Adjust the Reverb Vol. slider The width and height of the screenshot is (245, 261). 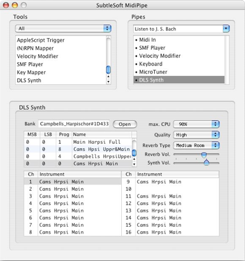click(x=204, y=154)
